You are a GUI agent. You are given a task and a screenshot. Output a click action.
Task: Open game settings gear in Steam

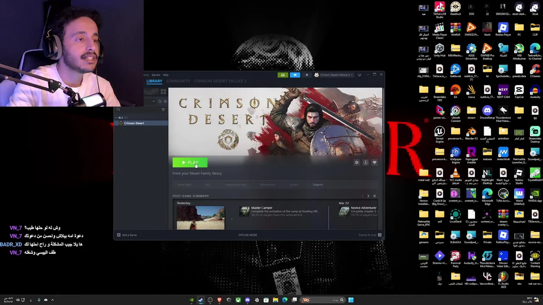(x=357, y=163)
